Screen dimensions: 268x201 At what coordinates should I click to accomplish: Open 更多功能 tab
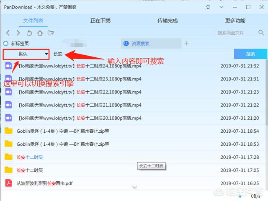tap(235, 21)
